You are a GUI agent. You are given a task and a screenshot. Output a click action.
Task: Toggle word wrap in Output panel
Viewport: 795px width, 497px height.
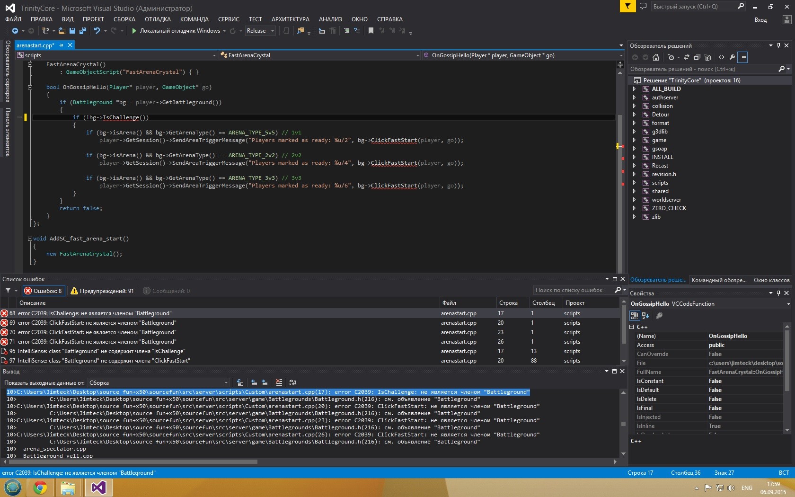293,382
